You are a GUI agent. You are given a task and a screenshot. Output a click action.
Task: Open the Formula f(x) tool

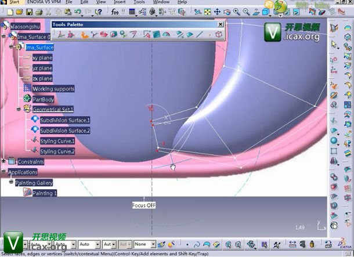pos(115,12)
